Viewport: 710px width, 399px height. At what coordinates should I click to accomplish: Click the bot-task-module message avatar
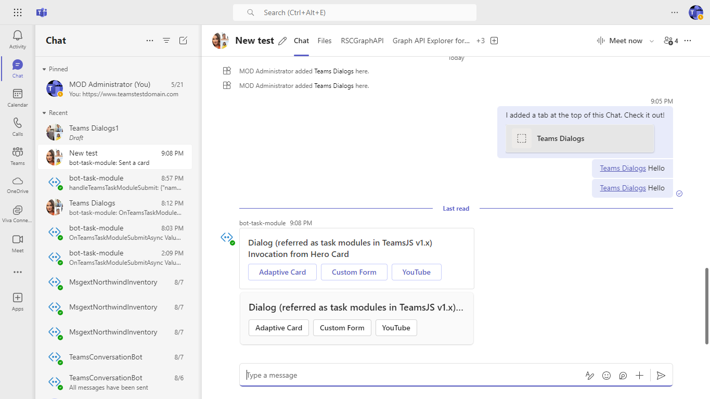(x=227, y=238)
